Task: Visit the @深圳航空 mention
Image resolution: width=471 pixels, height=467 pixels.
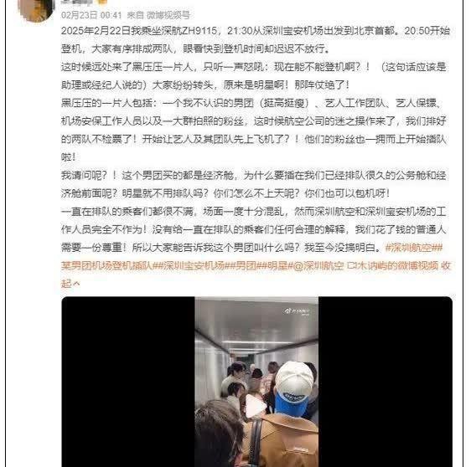Action: click(318, 266)
